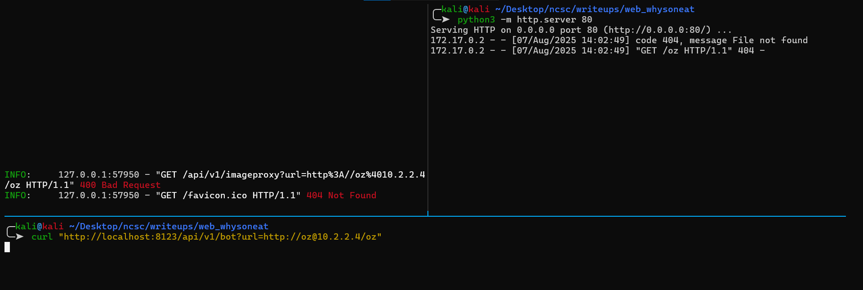Click the red 400 Bad Request status
863x290 pixels.
120,185
